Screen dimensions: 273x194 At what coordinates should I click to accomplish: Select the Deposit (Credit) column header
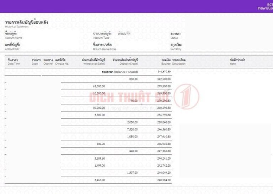(125, 62)
